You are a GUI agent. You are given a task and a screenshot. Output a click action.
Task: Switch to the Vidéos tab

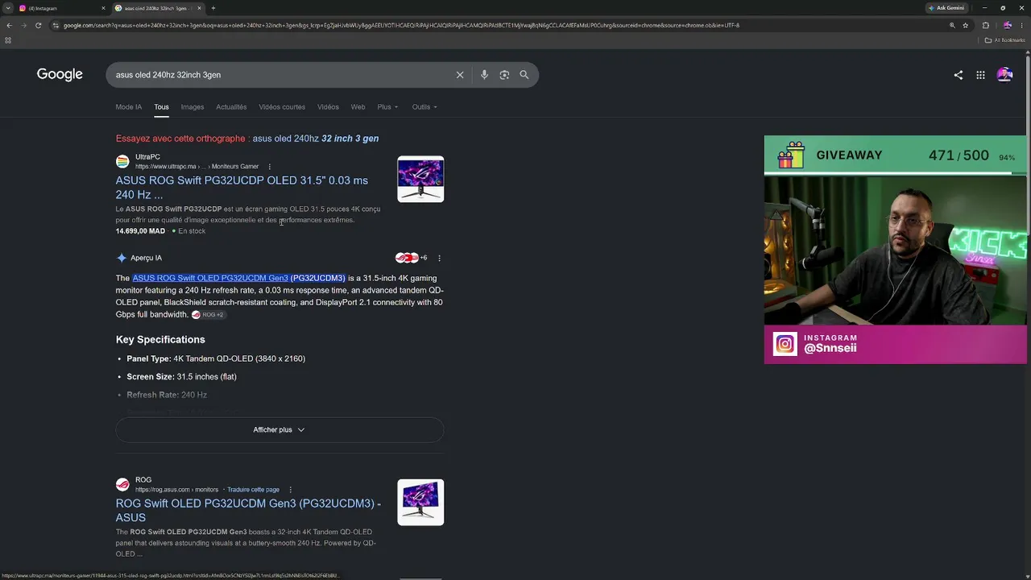click(x=328, y=107)
